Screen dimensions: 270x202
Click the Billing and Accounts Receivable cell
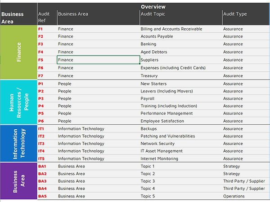pyautogui.click(x=181, y=29)
